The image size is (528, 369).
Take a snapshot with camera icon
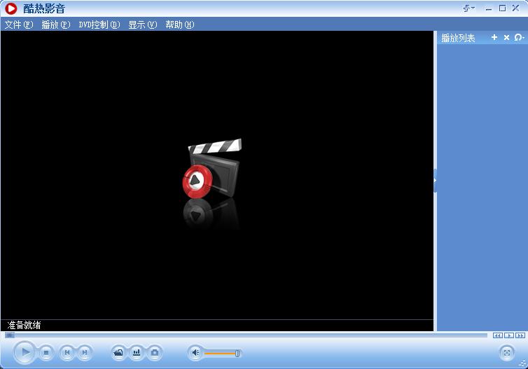155,352
